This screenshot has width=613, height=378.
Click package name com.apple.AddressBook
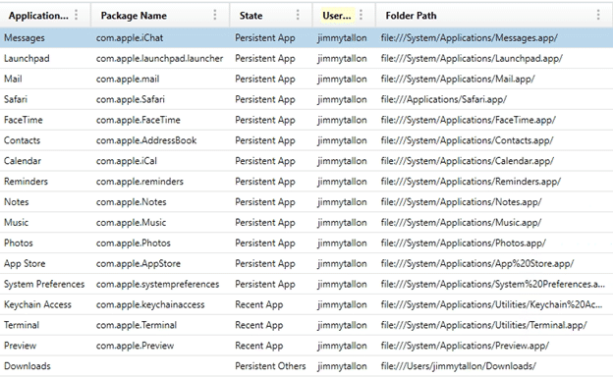(146, 140)
